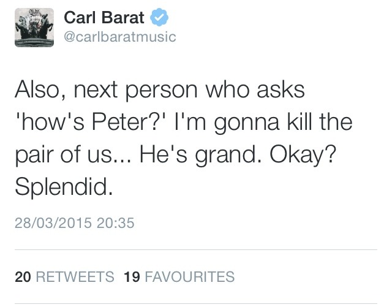Click the number 20 before RETWEETS

pyautogui.click(x=23, y=277)
